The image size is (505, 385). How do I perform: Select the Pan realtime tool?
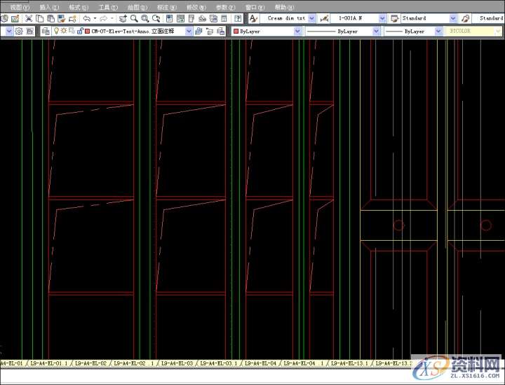(123, 18)
